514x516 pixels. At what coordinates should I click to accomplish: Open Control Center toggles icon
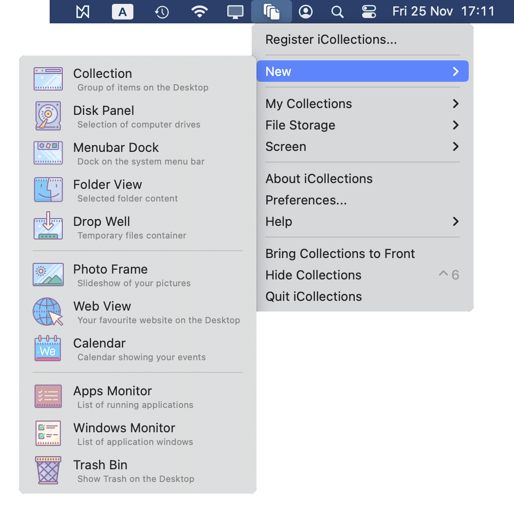369,12
